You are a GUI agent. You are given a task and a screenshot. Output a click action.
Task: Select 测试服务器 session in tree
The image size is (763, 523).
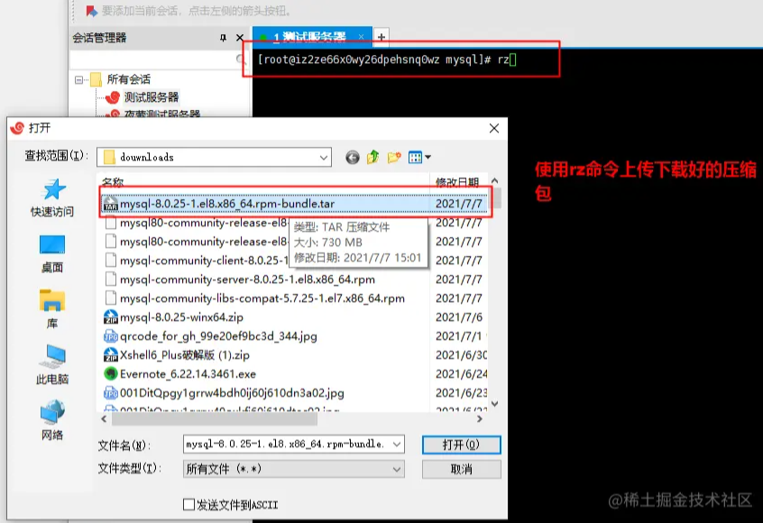pos(151,96)
